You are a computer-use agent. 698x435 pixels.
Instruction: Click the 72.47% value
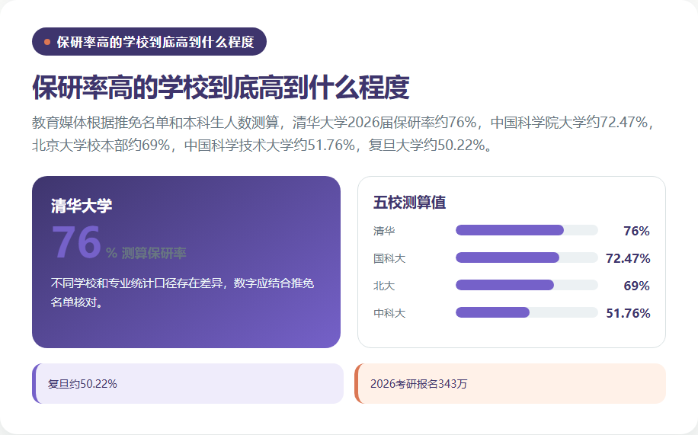coord(628,258)
